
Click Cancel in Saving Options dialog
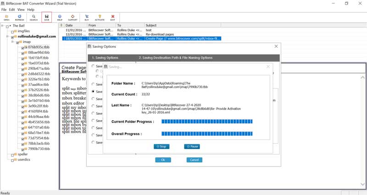pyautogui.click(x=194, y=160)
